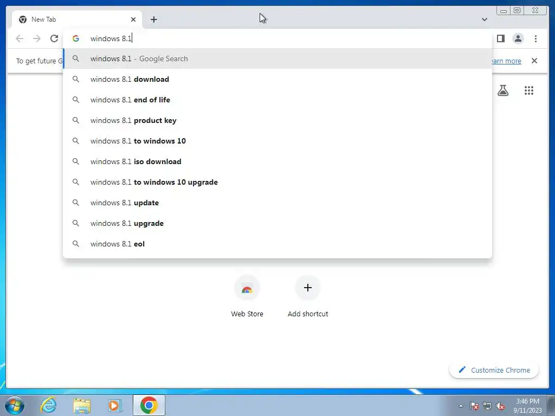
Task: Click the browser forward arrow
Action: (x=37, y=38)
